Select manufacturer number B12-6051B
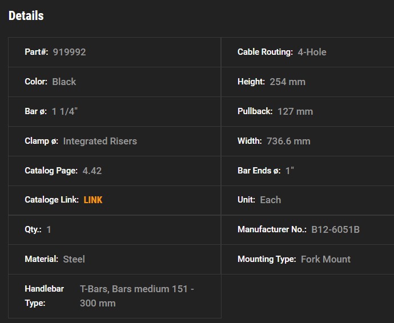The width and height of the screenshot is (394, 323). 335,229
